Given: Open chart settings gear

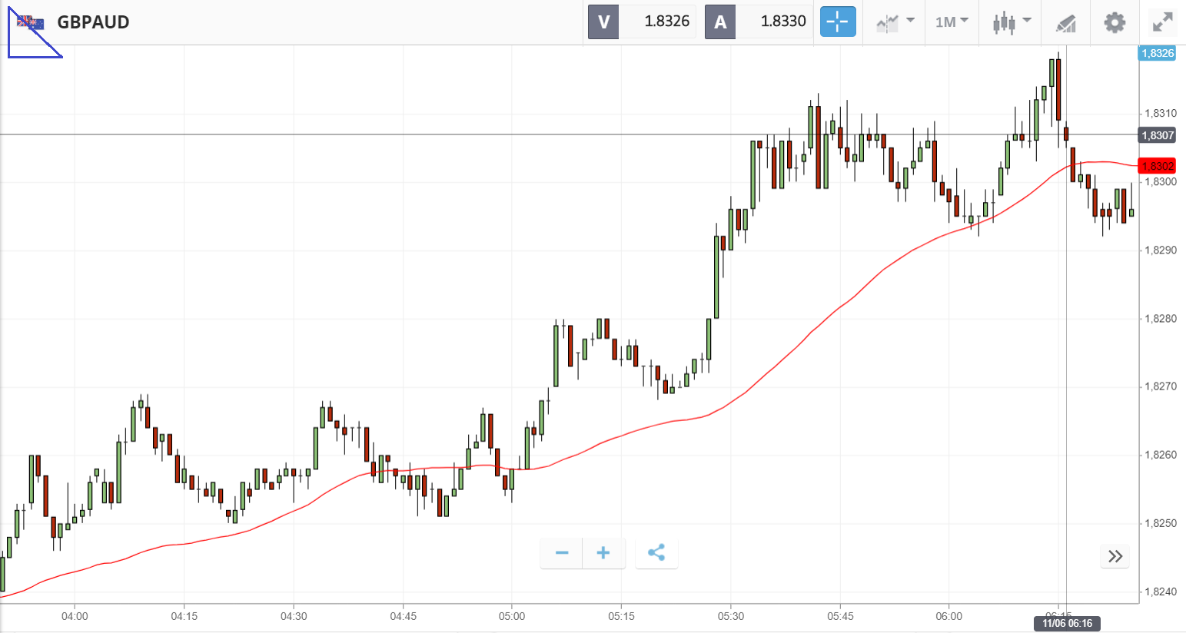Looking at the screenshot, I should (x=1115, y=22).
